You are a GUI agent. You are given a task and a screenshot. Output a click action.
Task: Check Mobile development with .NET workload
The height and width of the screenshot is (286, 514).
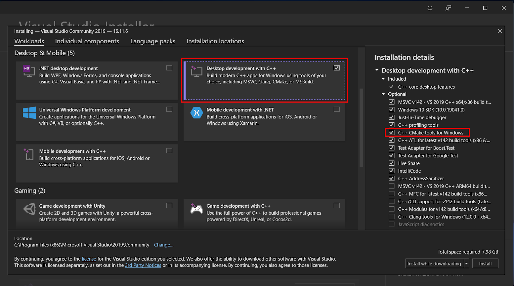(337, 109)
